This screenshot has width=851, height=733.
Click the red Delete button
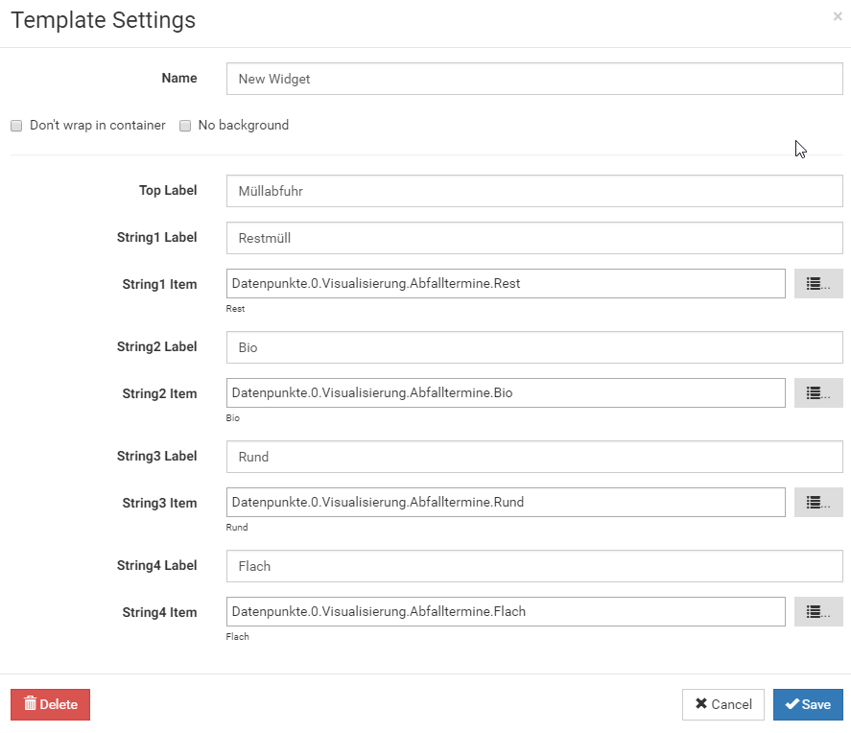[50, 704]
